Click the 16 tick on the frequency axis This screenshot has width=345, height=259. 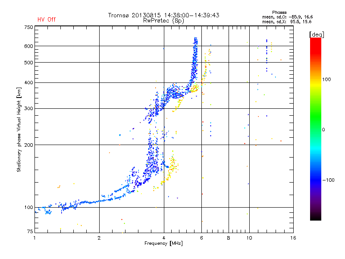[x=293, y=238]
